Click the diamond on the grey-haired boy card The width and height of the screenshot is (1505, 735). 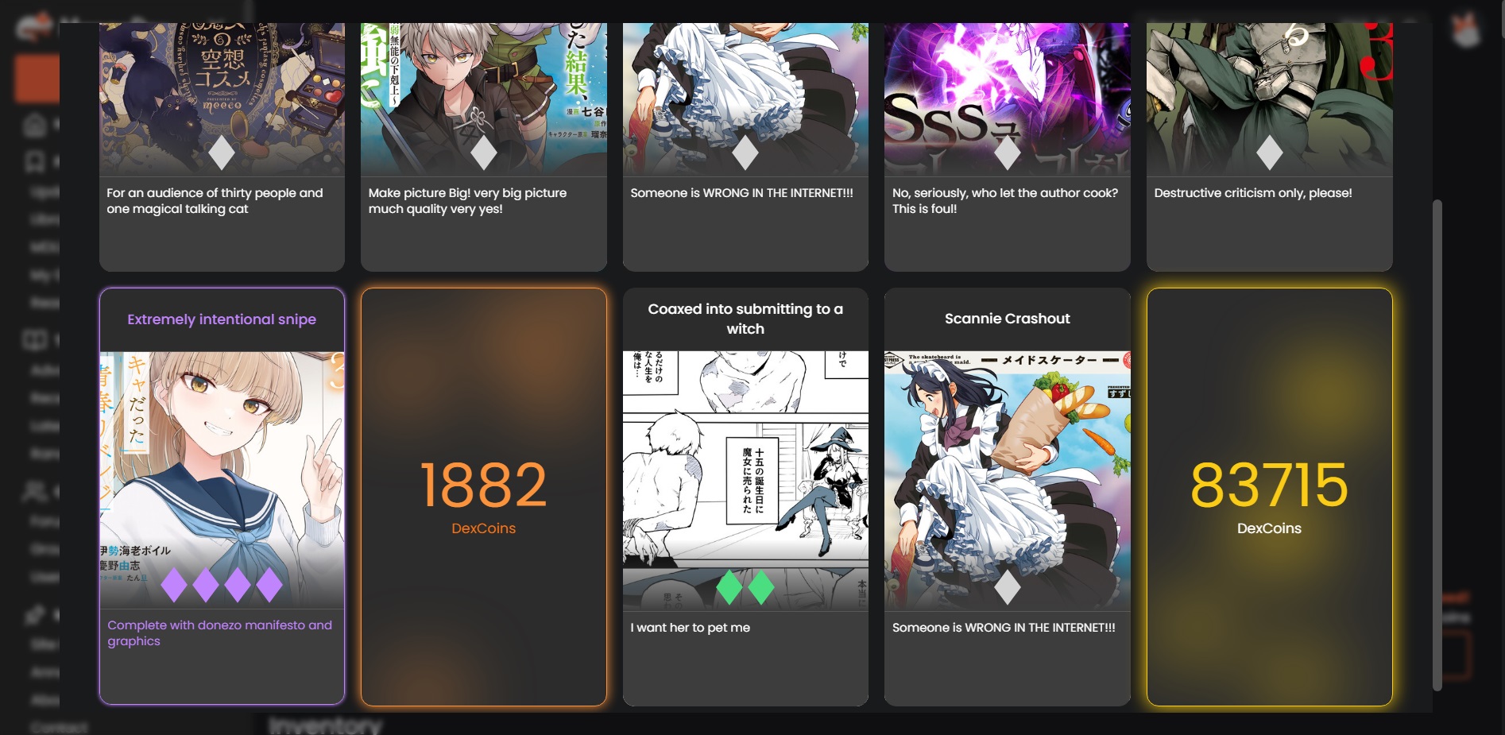point(484,153)
